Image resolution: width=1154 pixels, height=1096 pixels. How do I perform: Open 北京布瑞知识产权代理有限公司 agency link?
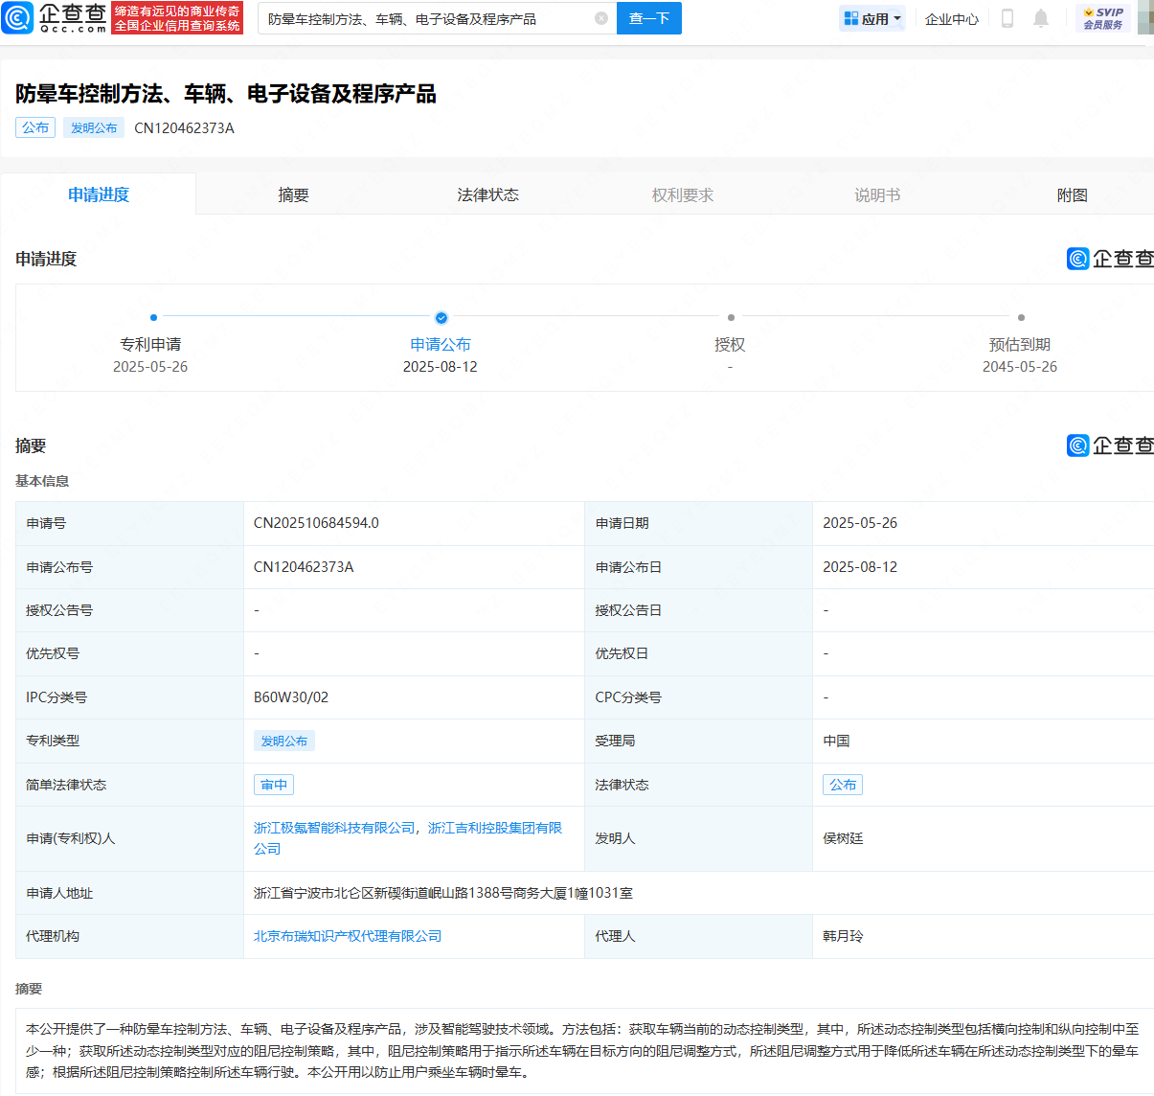tap(348, 936)
